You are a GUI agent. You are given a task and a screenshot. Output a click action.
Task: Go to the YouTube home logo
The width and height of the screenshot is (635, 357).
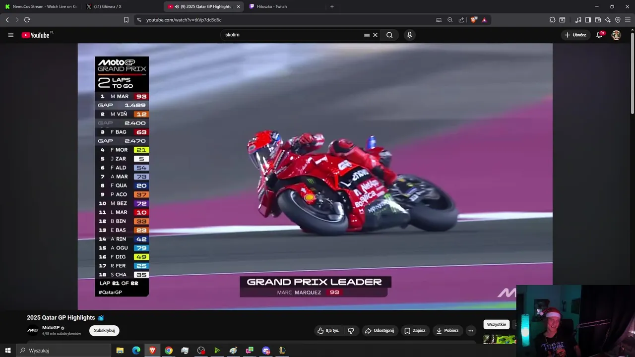(36, 35)
